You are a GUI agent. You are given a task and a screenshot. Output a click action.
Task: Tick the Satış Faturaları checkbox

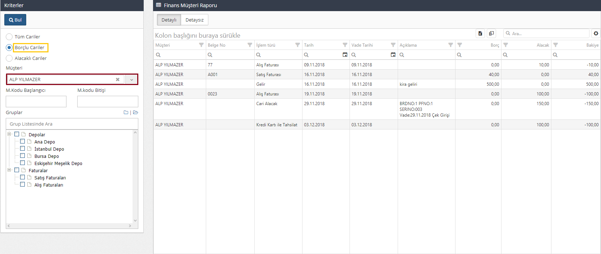23,177
